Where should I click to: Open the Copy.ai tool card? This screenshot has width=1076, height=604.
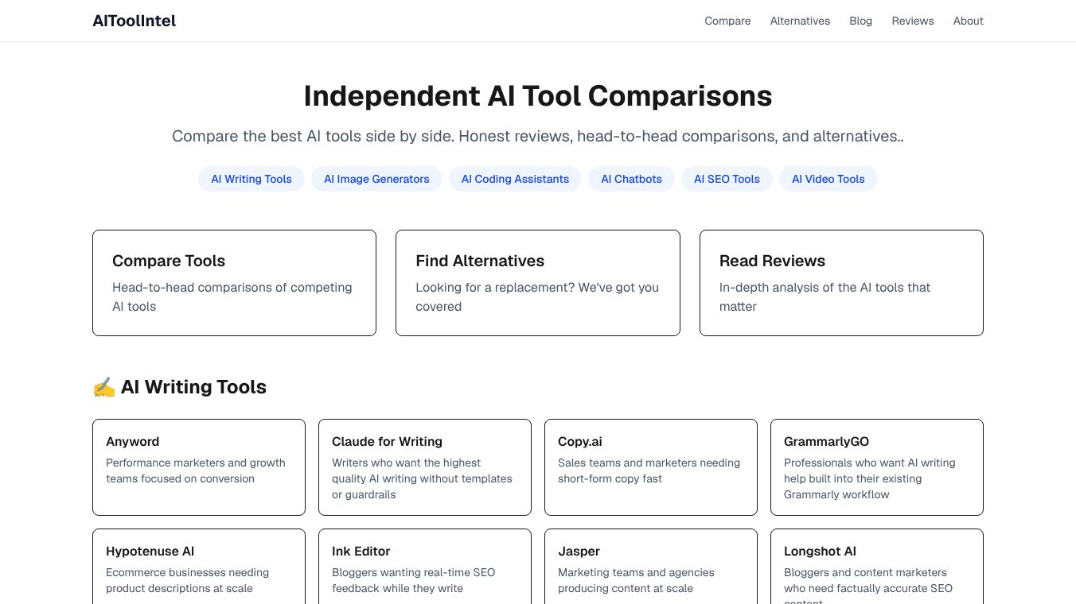click(651, 467)
